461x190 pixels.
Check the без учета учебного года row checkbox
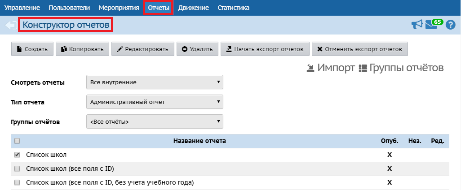coord(18,182)
